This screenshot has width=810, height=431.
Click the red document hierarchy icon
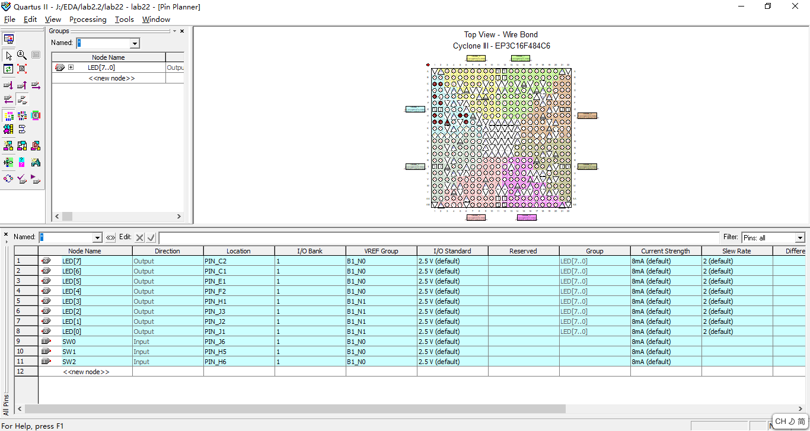coord(36,146)
